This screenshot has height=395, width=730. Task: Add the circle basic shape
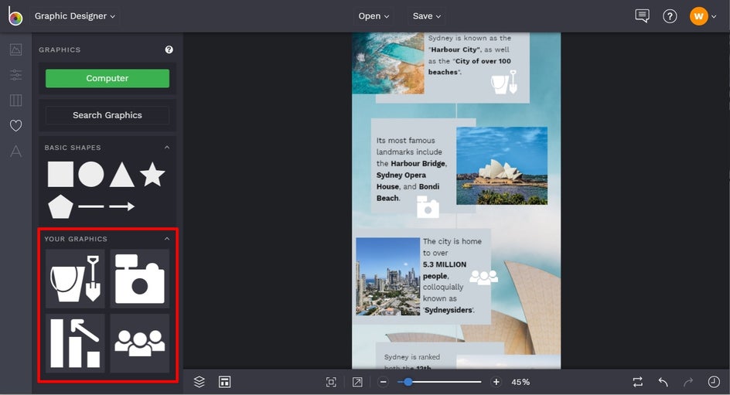pyautogui.click(x=91, y=174)
